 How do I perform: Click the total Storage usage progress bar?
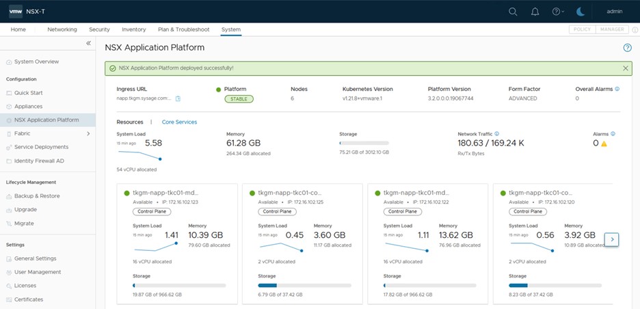pos(364,144)
